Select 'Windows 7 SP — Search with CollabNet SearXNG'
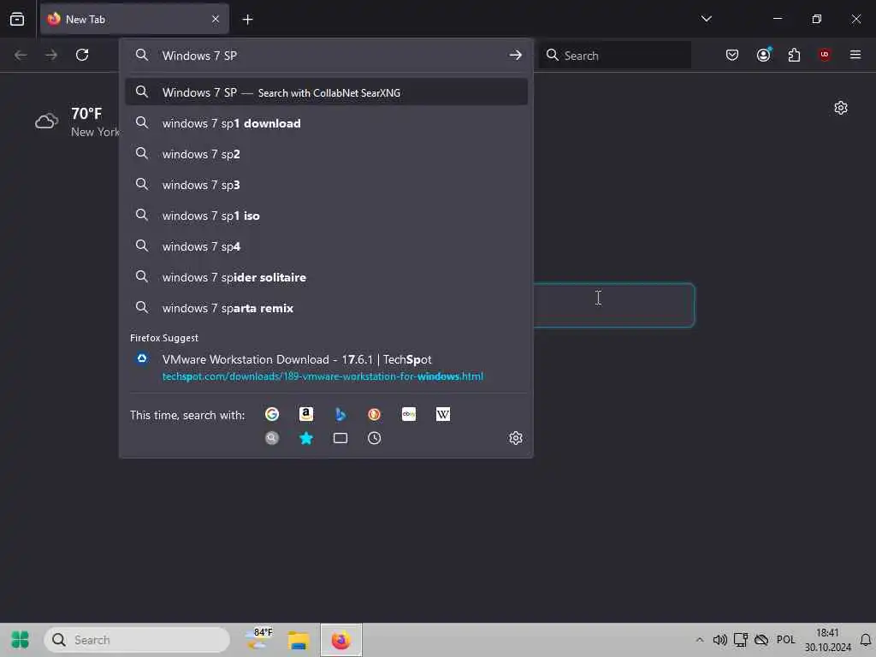Viewport: 876px width, 657px height. (x=326, y=92)
